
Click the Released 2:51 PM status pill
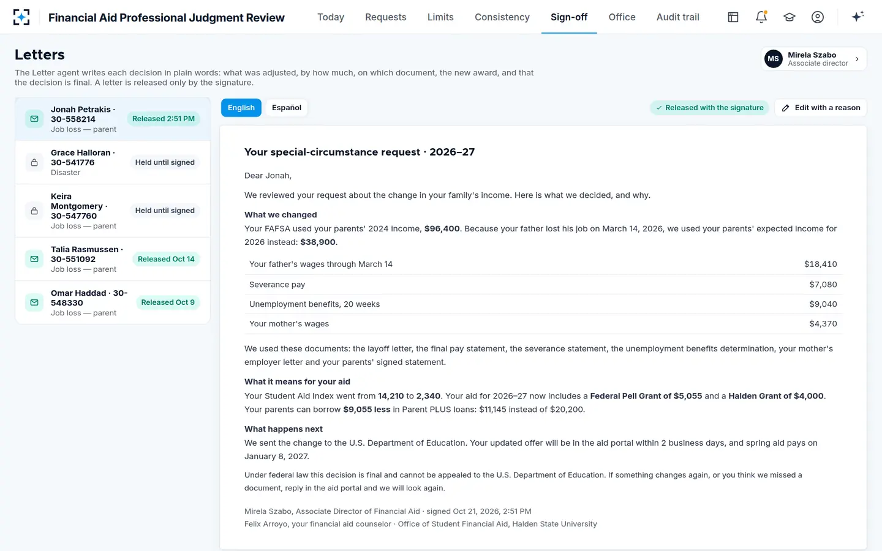pos(164,119)
